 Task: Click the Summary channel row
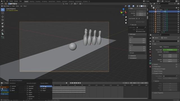(x=4, y=87)
